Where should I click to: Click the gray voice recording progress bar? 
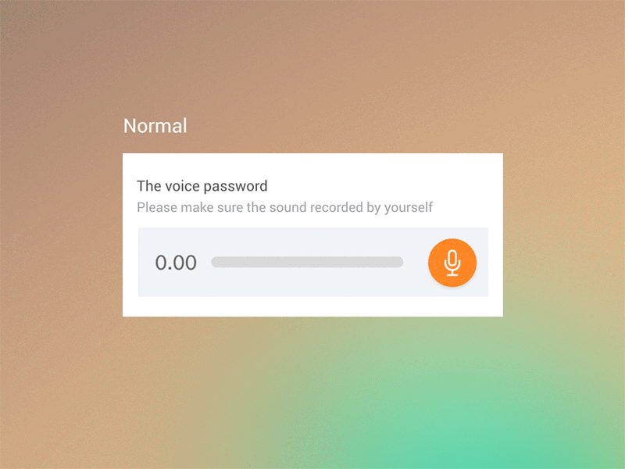pos(307,262)
